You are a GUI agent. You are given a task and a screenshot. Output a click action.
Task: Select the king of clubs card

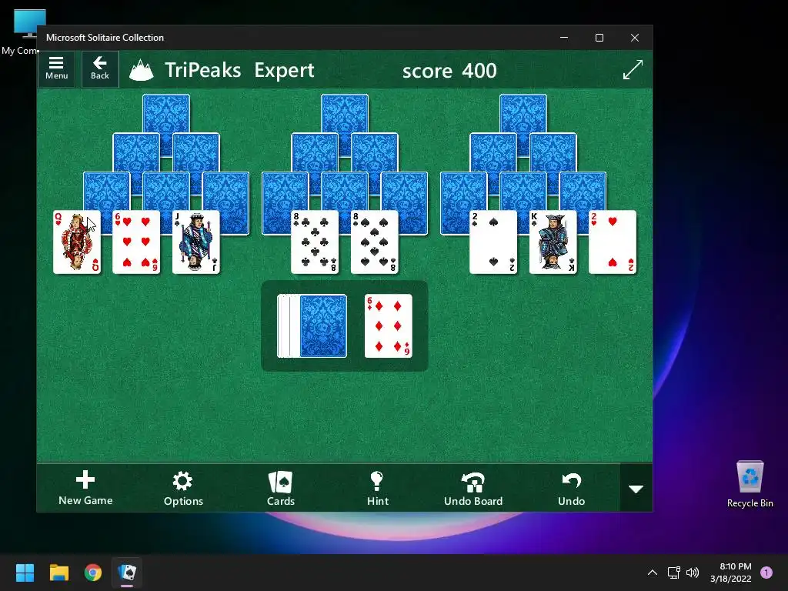coord(553,242)
